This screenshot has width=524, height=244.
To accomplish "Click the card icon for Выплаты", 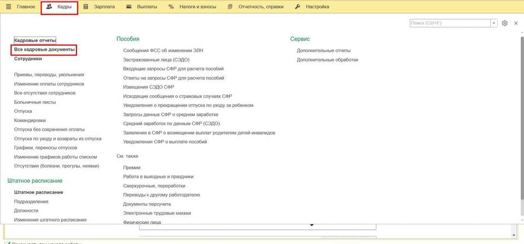I will click(x=129, y=7).
